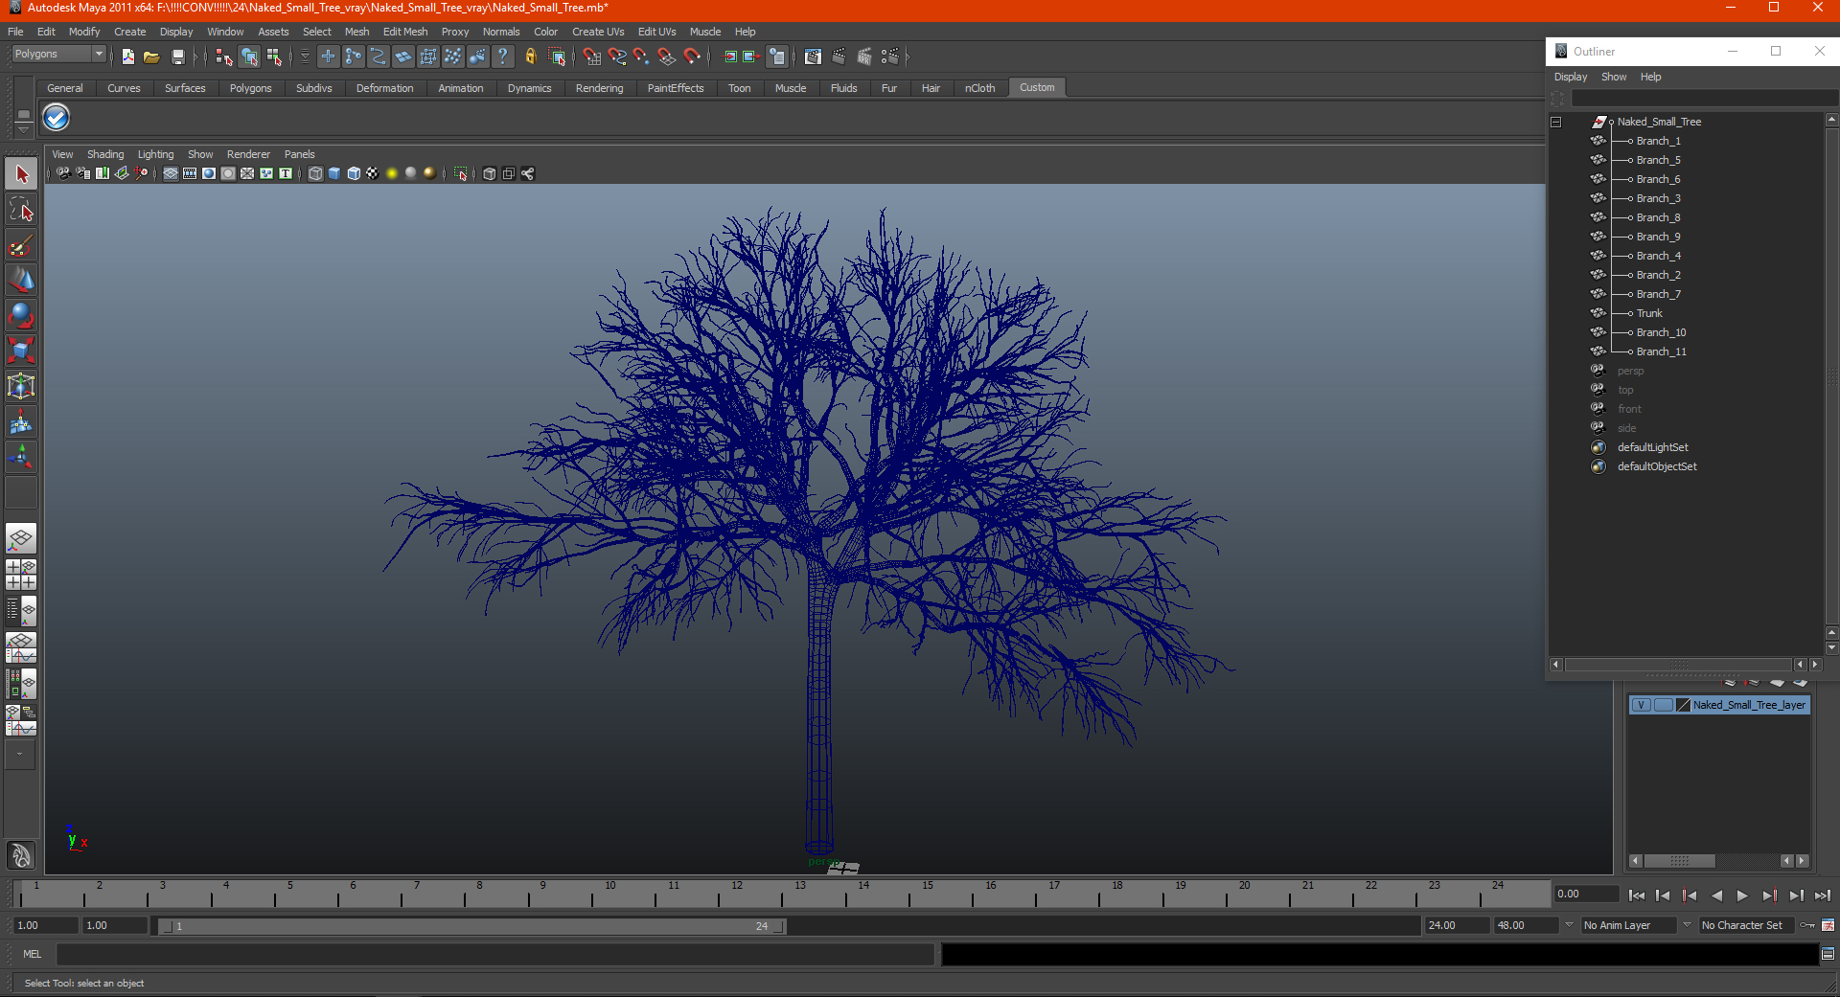Screen dimensions: 1840x997
Task: Switch to Persp/Graph Editor layout
Action: coord(21,647)
